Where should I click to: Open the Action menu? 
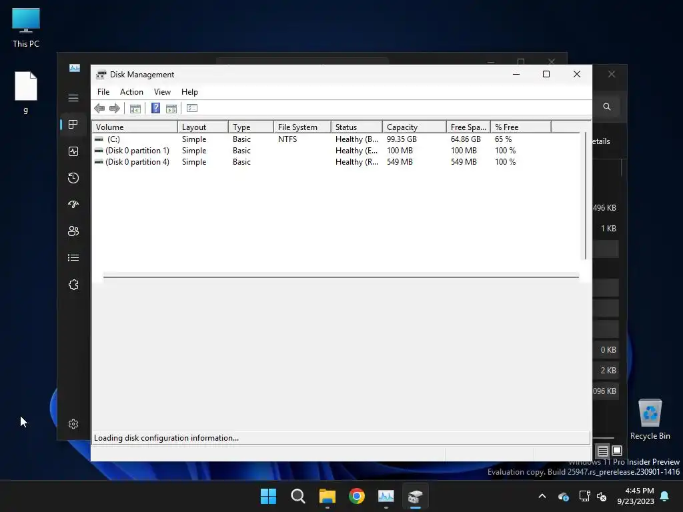[131, 92]
